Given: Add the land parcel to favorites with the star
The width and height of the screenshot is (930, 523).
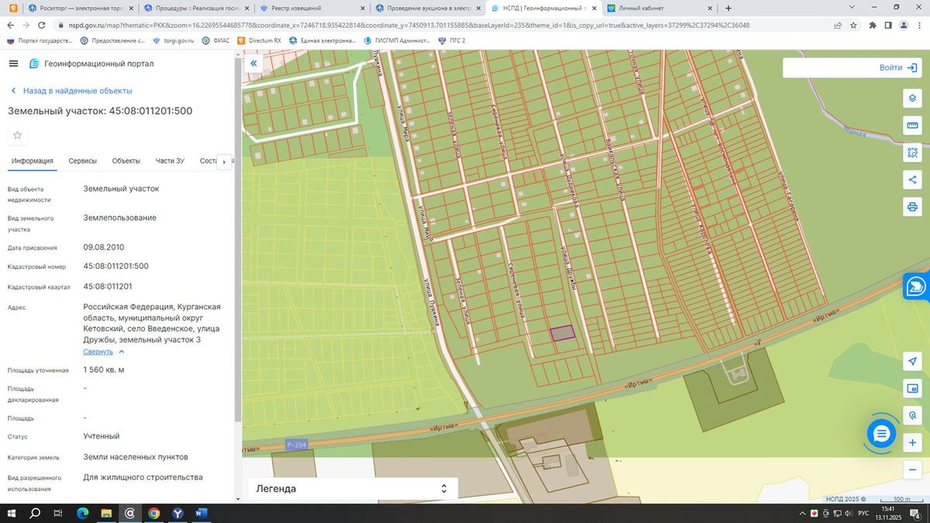Looking at the screenshot, I should (17, 136).
